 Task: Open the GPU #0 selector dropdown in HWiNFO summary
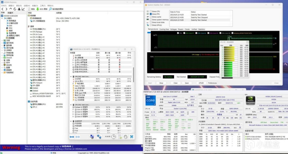[x=250, y=109]
